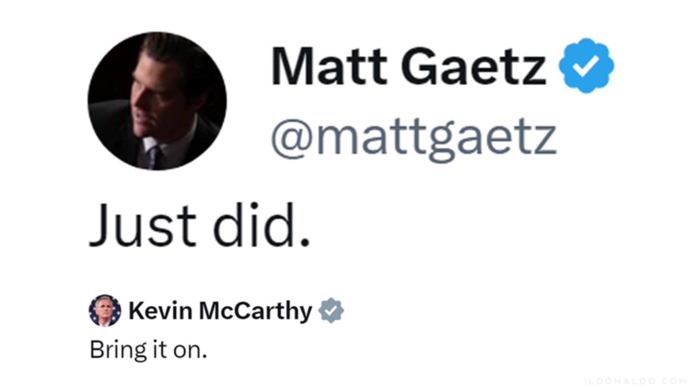Screen dimensions: 693x389
Task: Click the word "did." in the tweet
Action: point(261,226)
